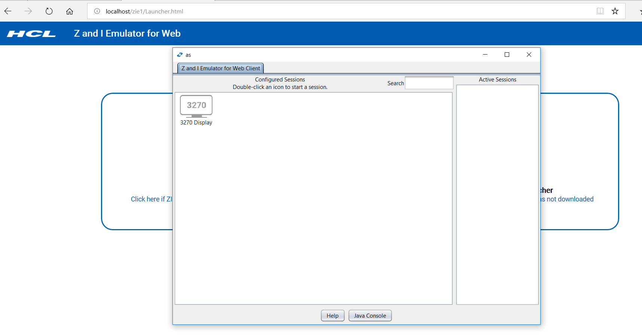
Task: Close the client window
Action: tap(529, 55)
